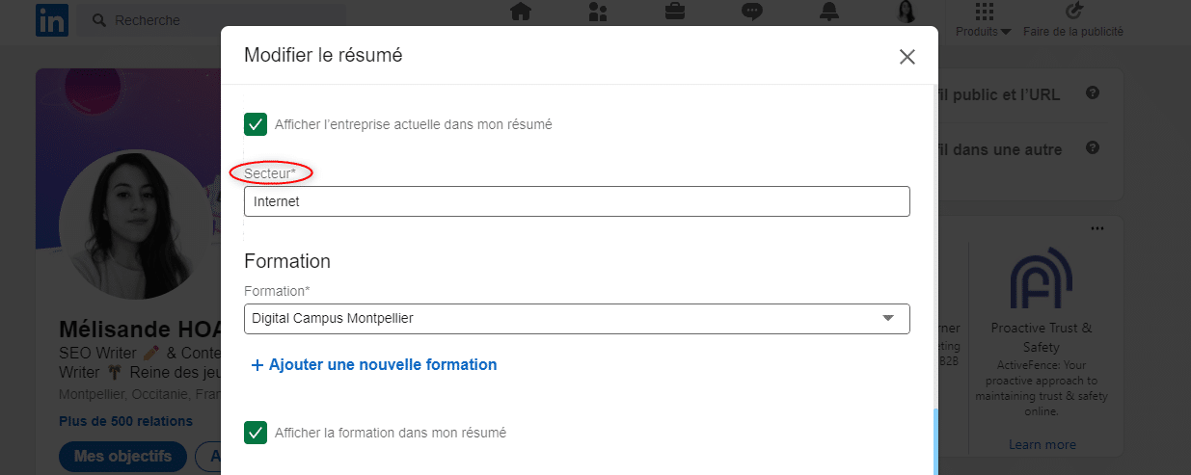1191x475 pixels.
Task: Click the Mes objectifs button
Action: coord(122,456)
